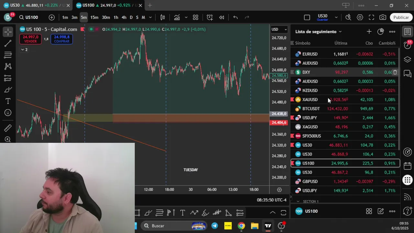Undo the last chart action

click(235, 17)
